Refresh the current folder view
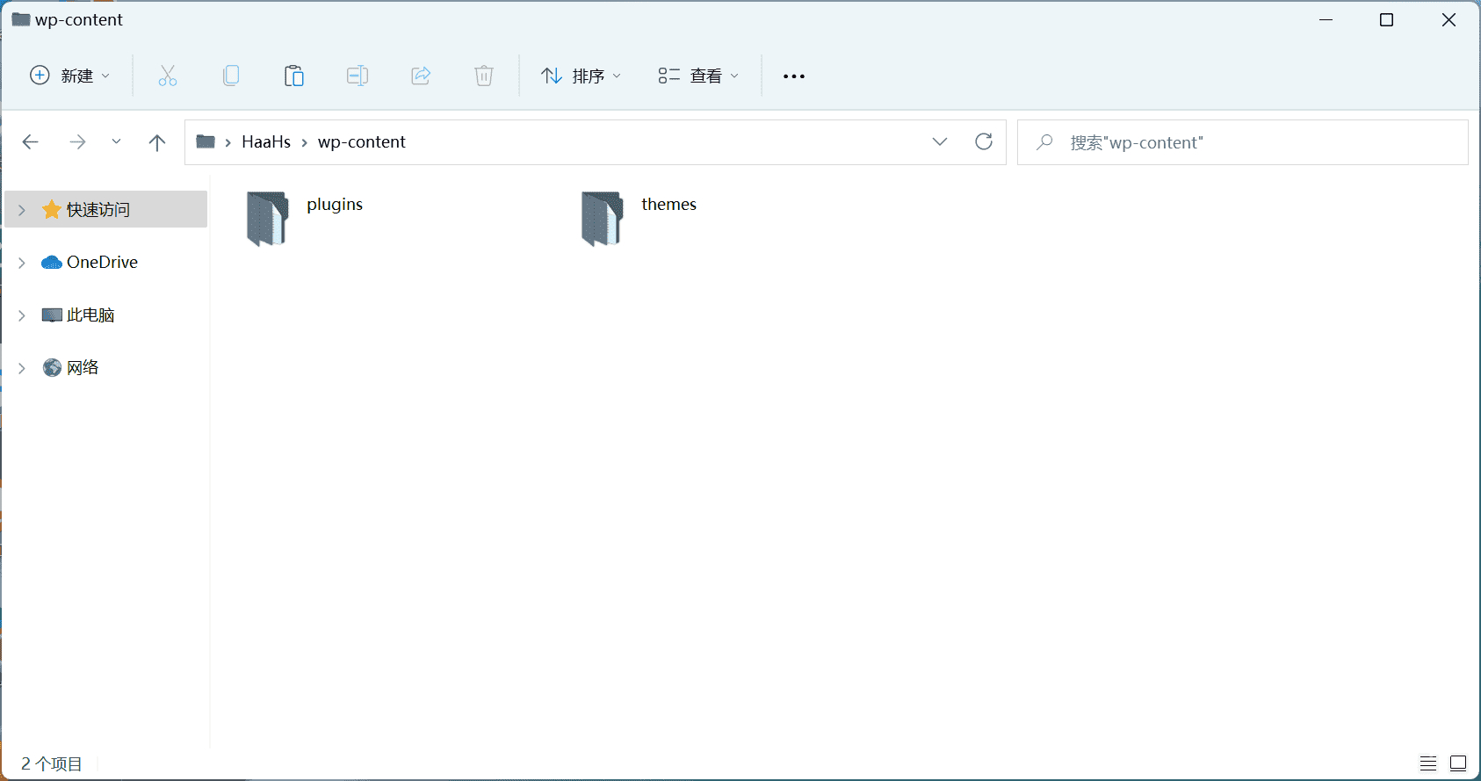This screenshot has width=1481, height=781. (x=984, y=142)
